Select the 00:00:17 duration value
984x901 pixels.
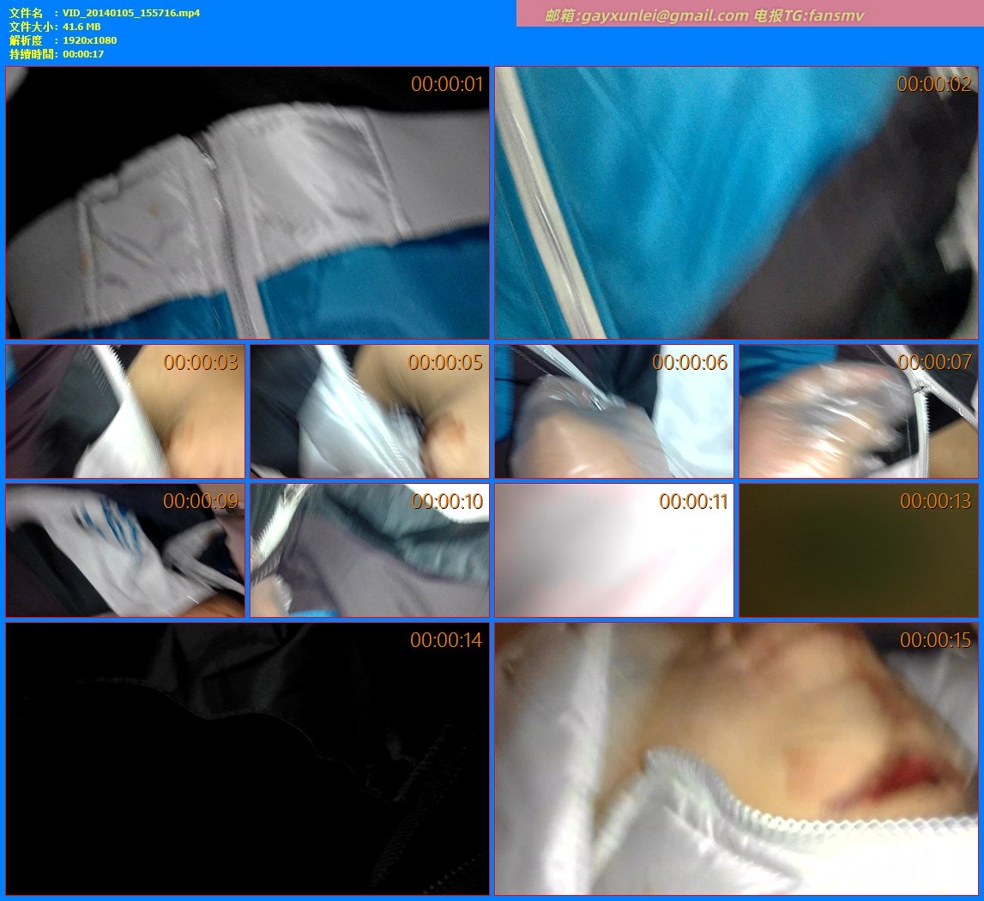(83, 54)
